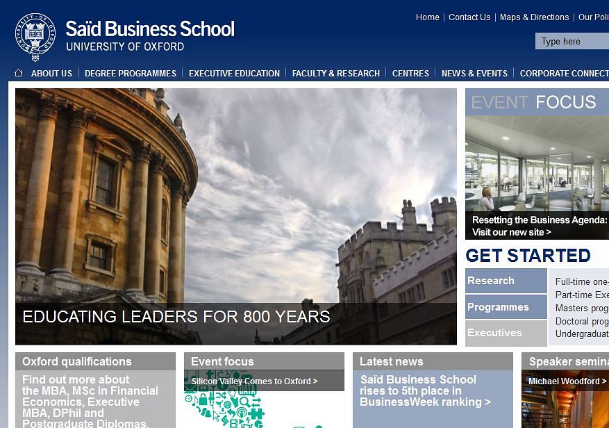Open the About Us menu

[51, 73]
